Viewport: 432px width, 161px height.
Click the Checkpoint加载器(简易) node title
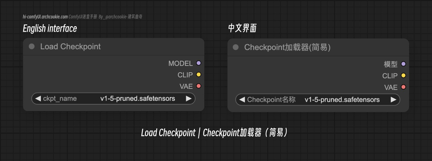pos(287,47)
